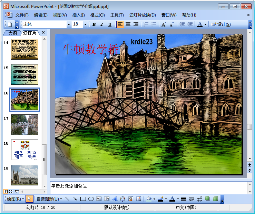
Task: Select slide 14 thumbnail
Action: pyautogui.click(x=24, y=49)
